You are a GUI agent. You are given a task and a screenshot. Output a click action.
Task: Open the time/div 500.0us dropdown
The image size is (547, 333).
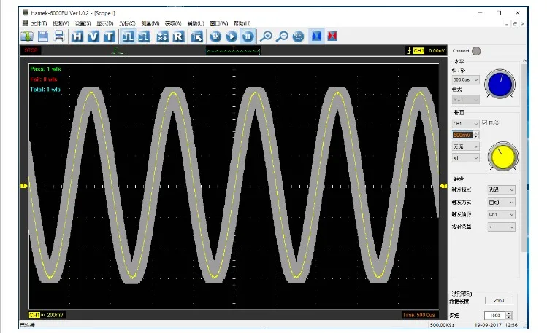[x=465, y=79]
